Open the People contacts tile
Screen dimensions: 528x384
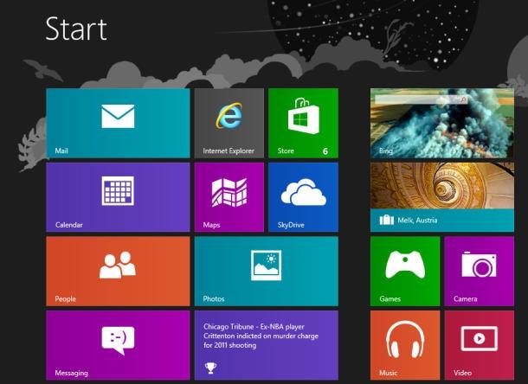click(x=118, y=266)
